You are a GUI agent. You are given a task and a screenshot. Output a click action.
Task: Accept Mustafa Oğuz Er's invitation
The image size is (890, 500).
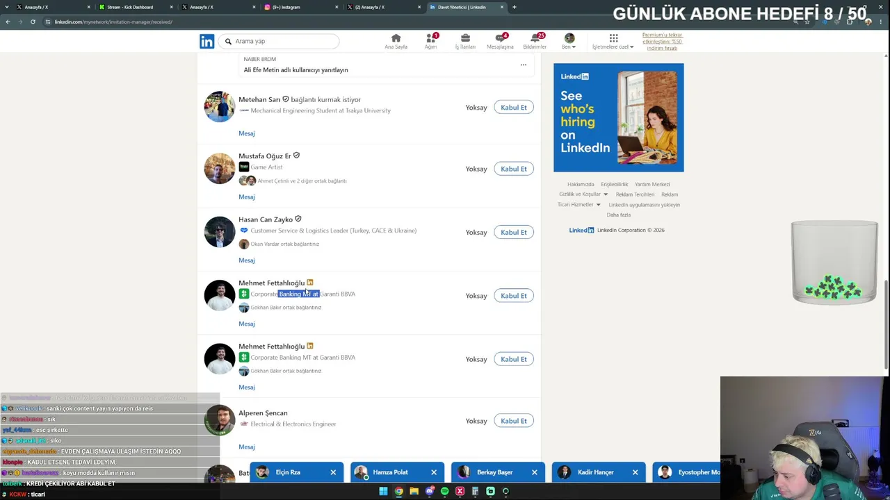(x=514, y=169)
